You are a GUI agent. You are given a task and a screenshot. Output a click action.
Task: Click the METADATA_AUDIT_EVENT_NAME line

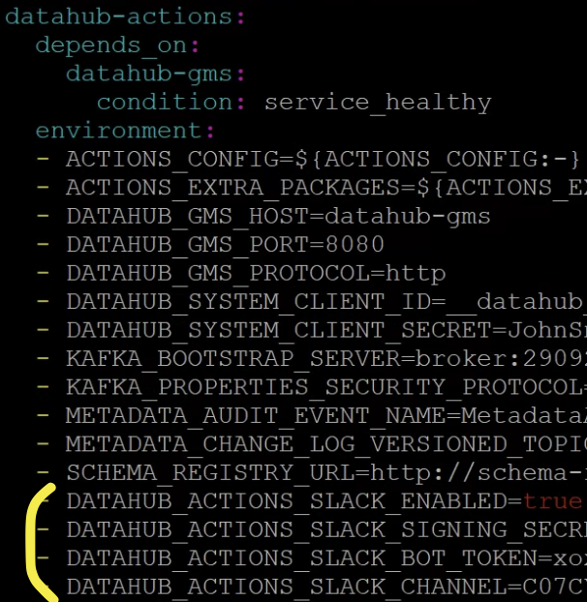click(x=326, y=416)
